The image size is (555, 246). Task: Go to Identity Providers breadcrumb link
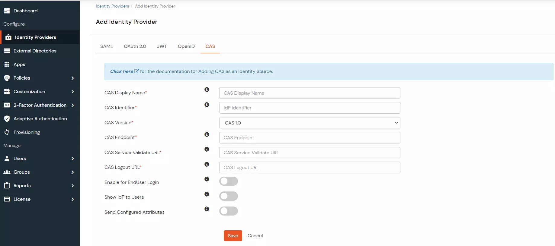tap(112, 6)
